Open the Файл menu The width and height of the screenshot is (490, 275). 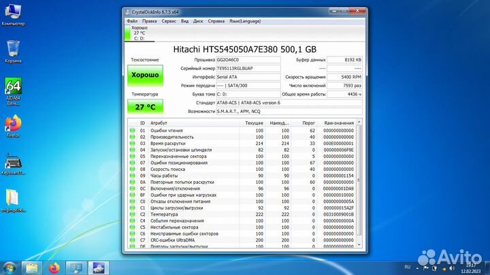[x=132, y=21]
